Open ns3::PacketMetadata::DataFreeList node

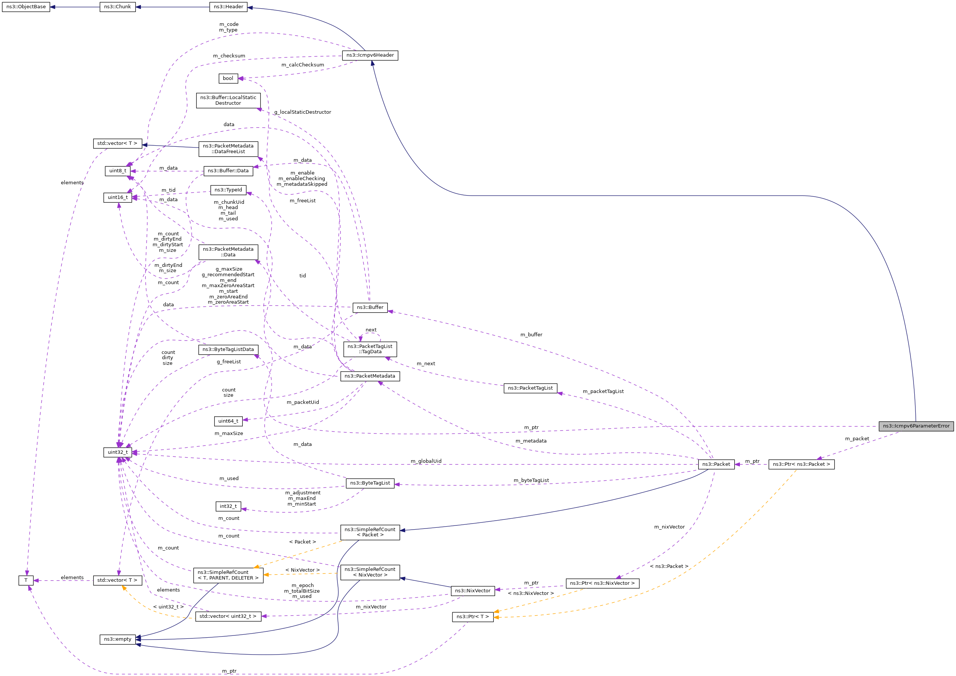tap(228, 149)
